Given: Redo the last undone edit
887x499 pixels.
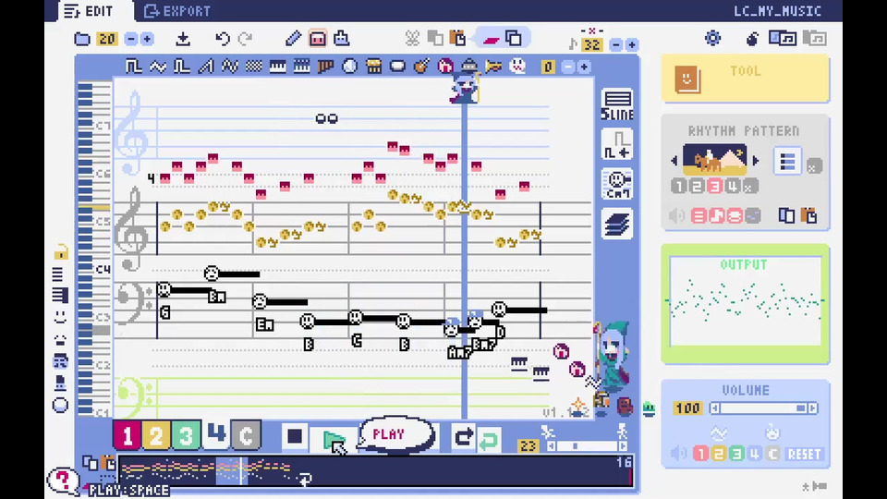Looking at the screenshot, I should (246, 39).
